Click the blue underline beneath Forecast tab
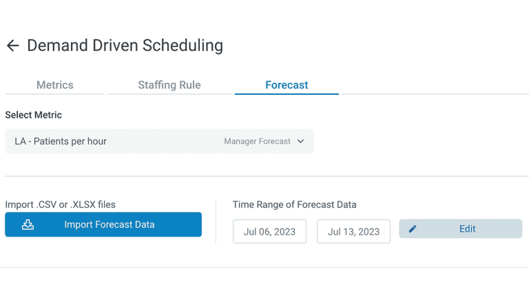Viewport: 529px width, 304px height. tap(287, 94)
